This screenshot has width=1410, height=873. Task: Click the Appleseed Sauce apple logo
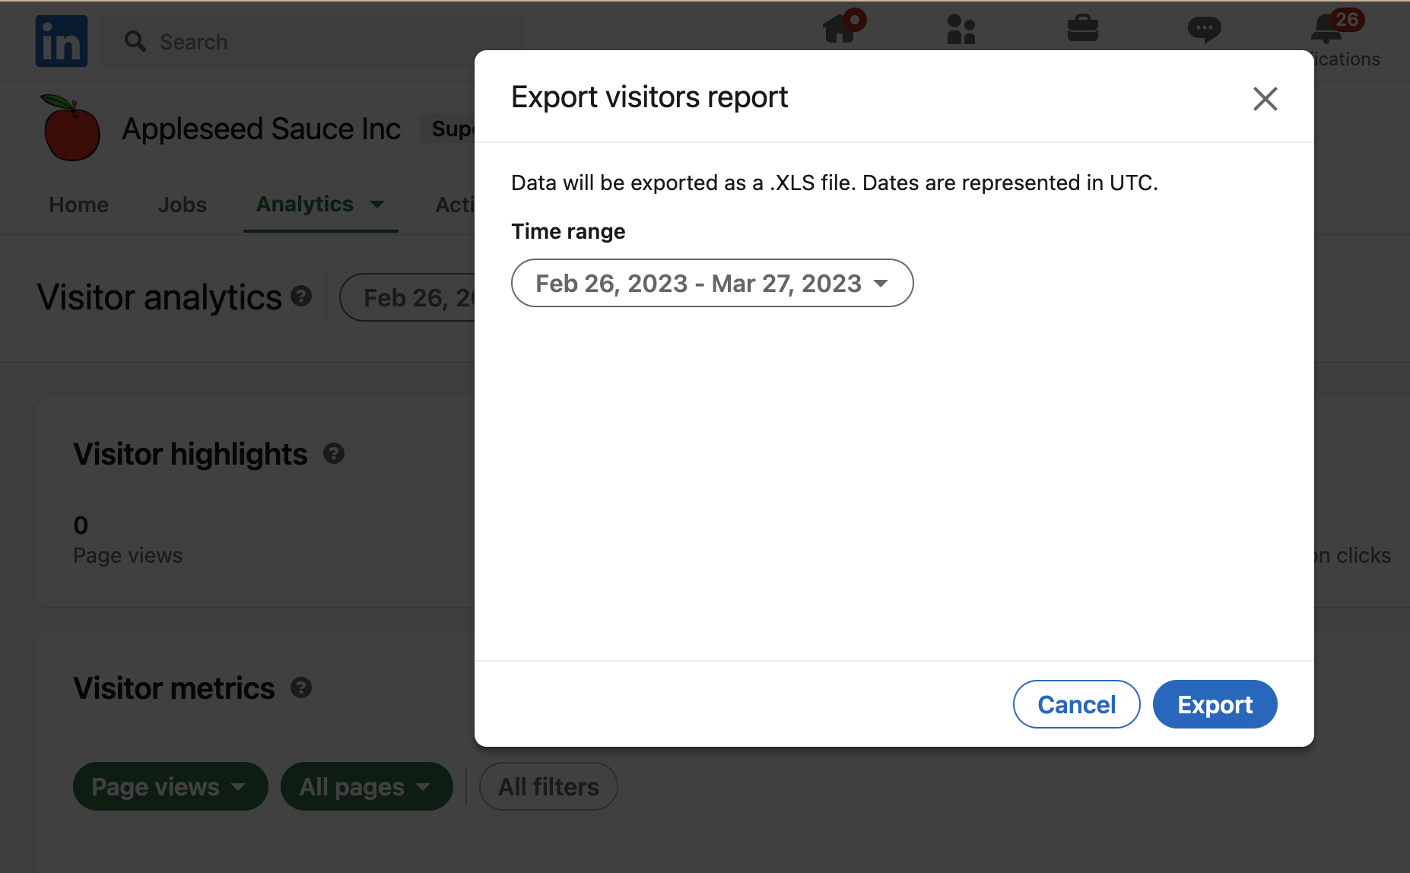pos(71,128)
